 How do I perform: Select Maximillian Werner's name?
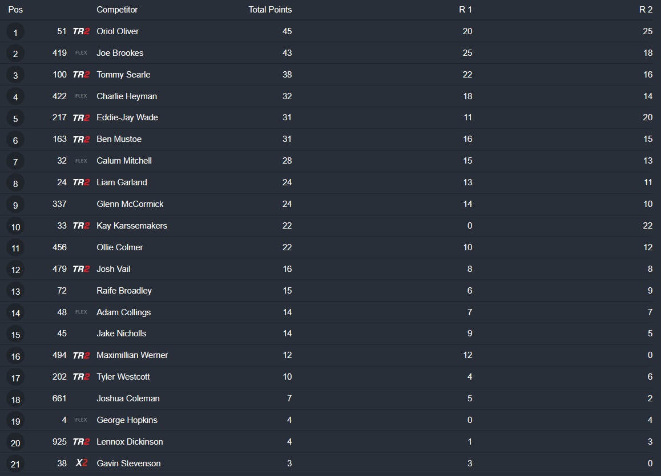(132, 355)
